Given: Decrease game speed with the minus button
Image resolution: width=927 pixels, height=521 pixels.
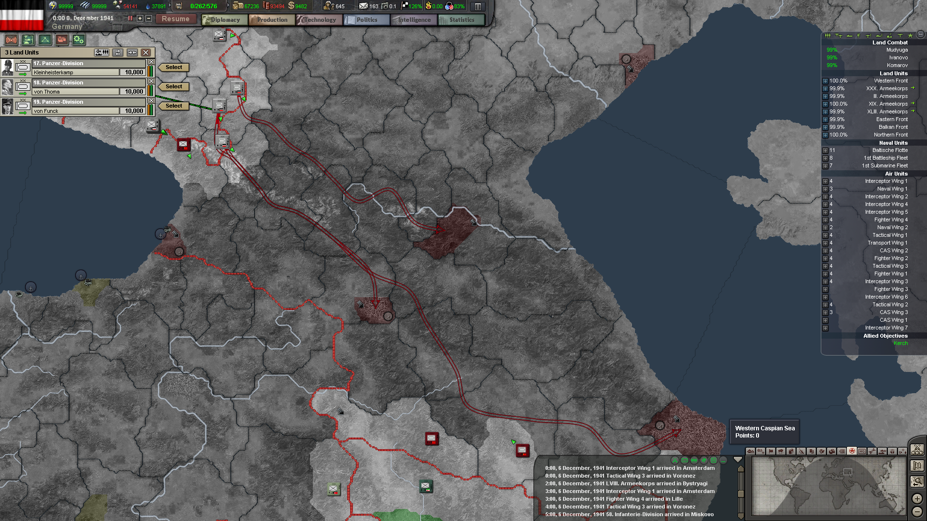Looking at the screenshot, I should pyautogui.click(x=149, y=18).
